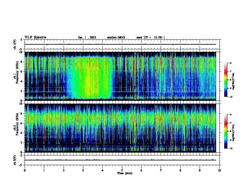This screenshot has width=247, height=191.
Task: Select the "station=MOS" header label
Action: [116, 37]
